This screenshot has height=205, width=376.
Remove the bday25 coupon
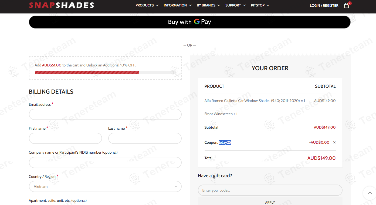[334, 142]
